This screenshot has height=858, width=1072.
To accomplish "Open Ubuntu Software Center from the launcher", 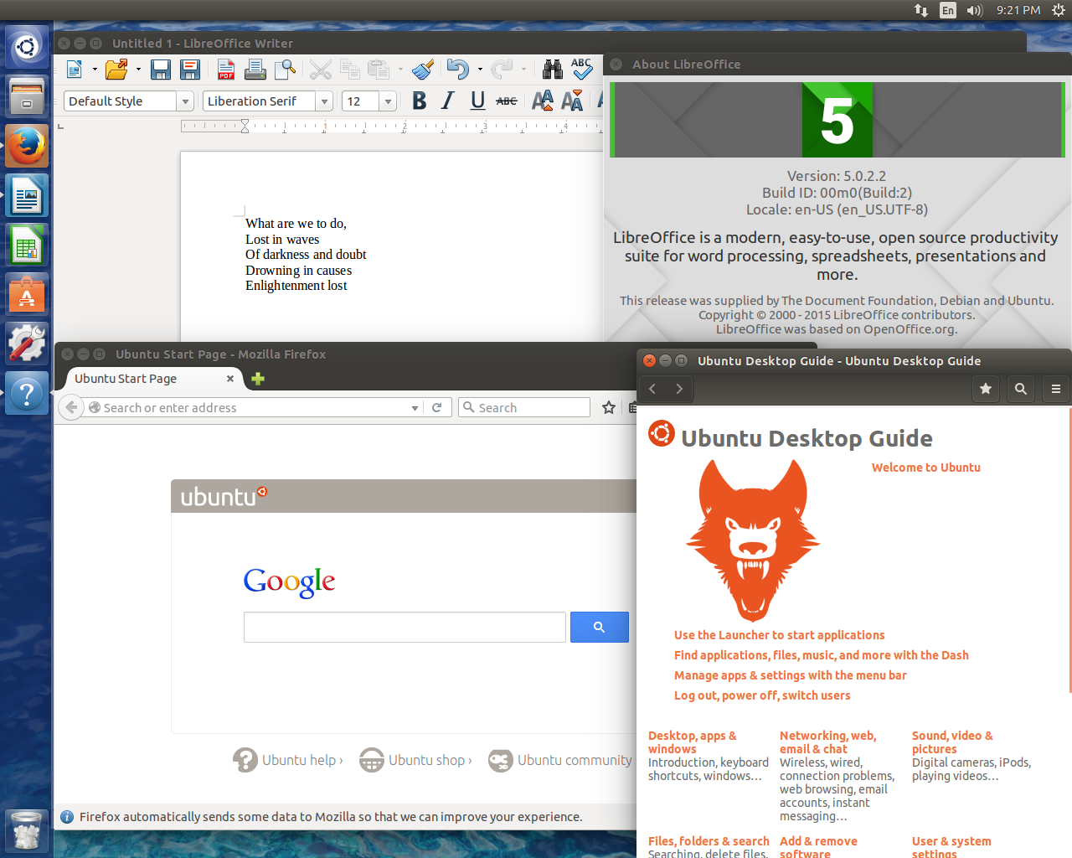I will pos(27,295).
